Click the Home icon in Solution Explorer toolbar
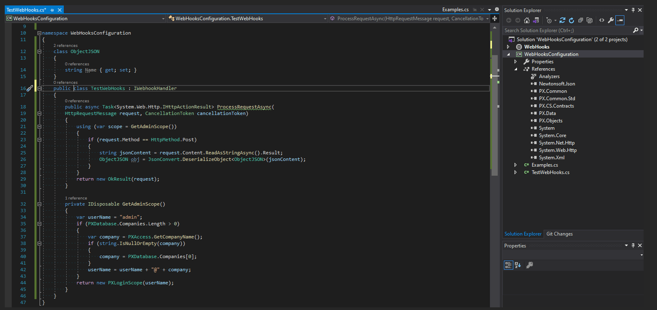Screen dimensions: 657x310 (526, 20)
